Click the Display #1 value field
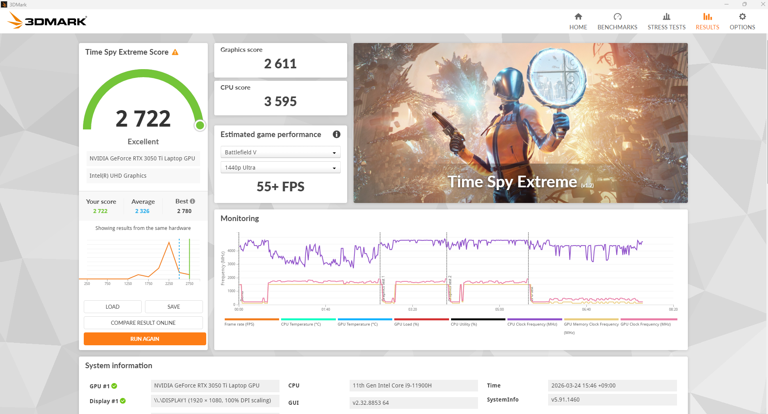Viewport: 768px width, 414px height. point(215,401)
